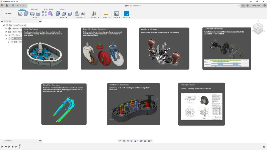Screen dimensions: 267x150
Task: Expand the Origin folder node
Action: [6, 35]
